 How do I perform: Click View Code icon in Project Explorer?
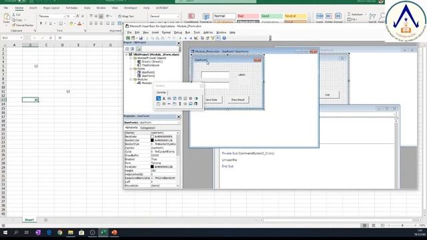127,49
